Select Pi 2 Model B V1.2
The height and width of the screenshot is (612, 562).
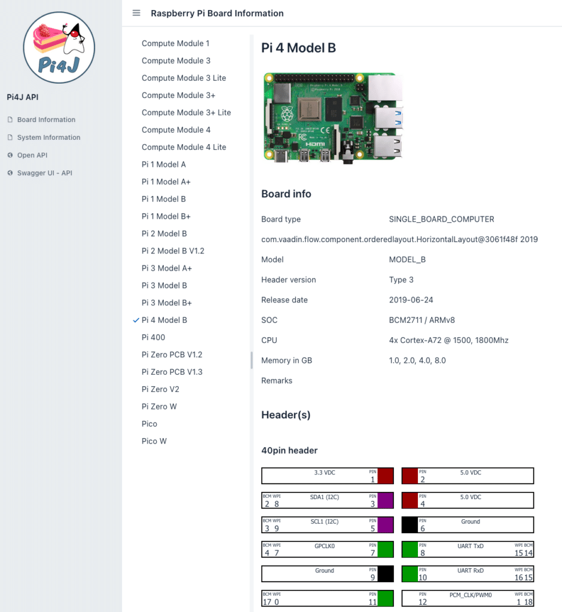[173, 251]
